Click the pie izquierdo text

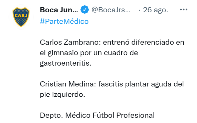tap(62, 94)
